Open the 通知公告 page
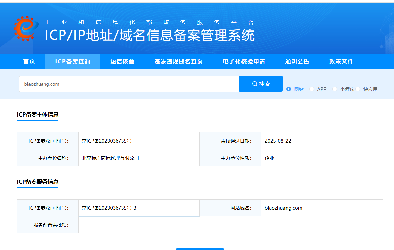Viewport: 394px width, 250px height. click(x=297, y=61)
